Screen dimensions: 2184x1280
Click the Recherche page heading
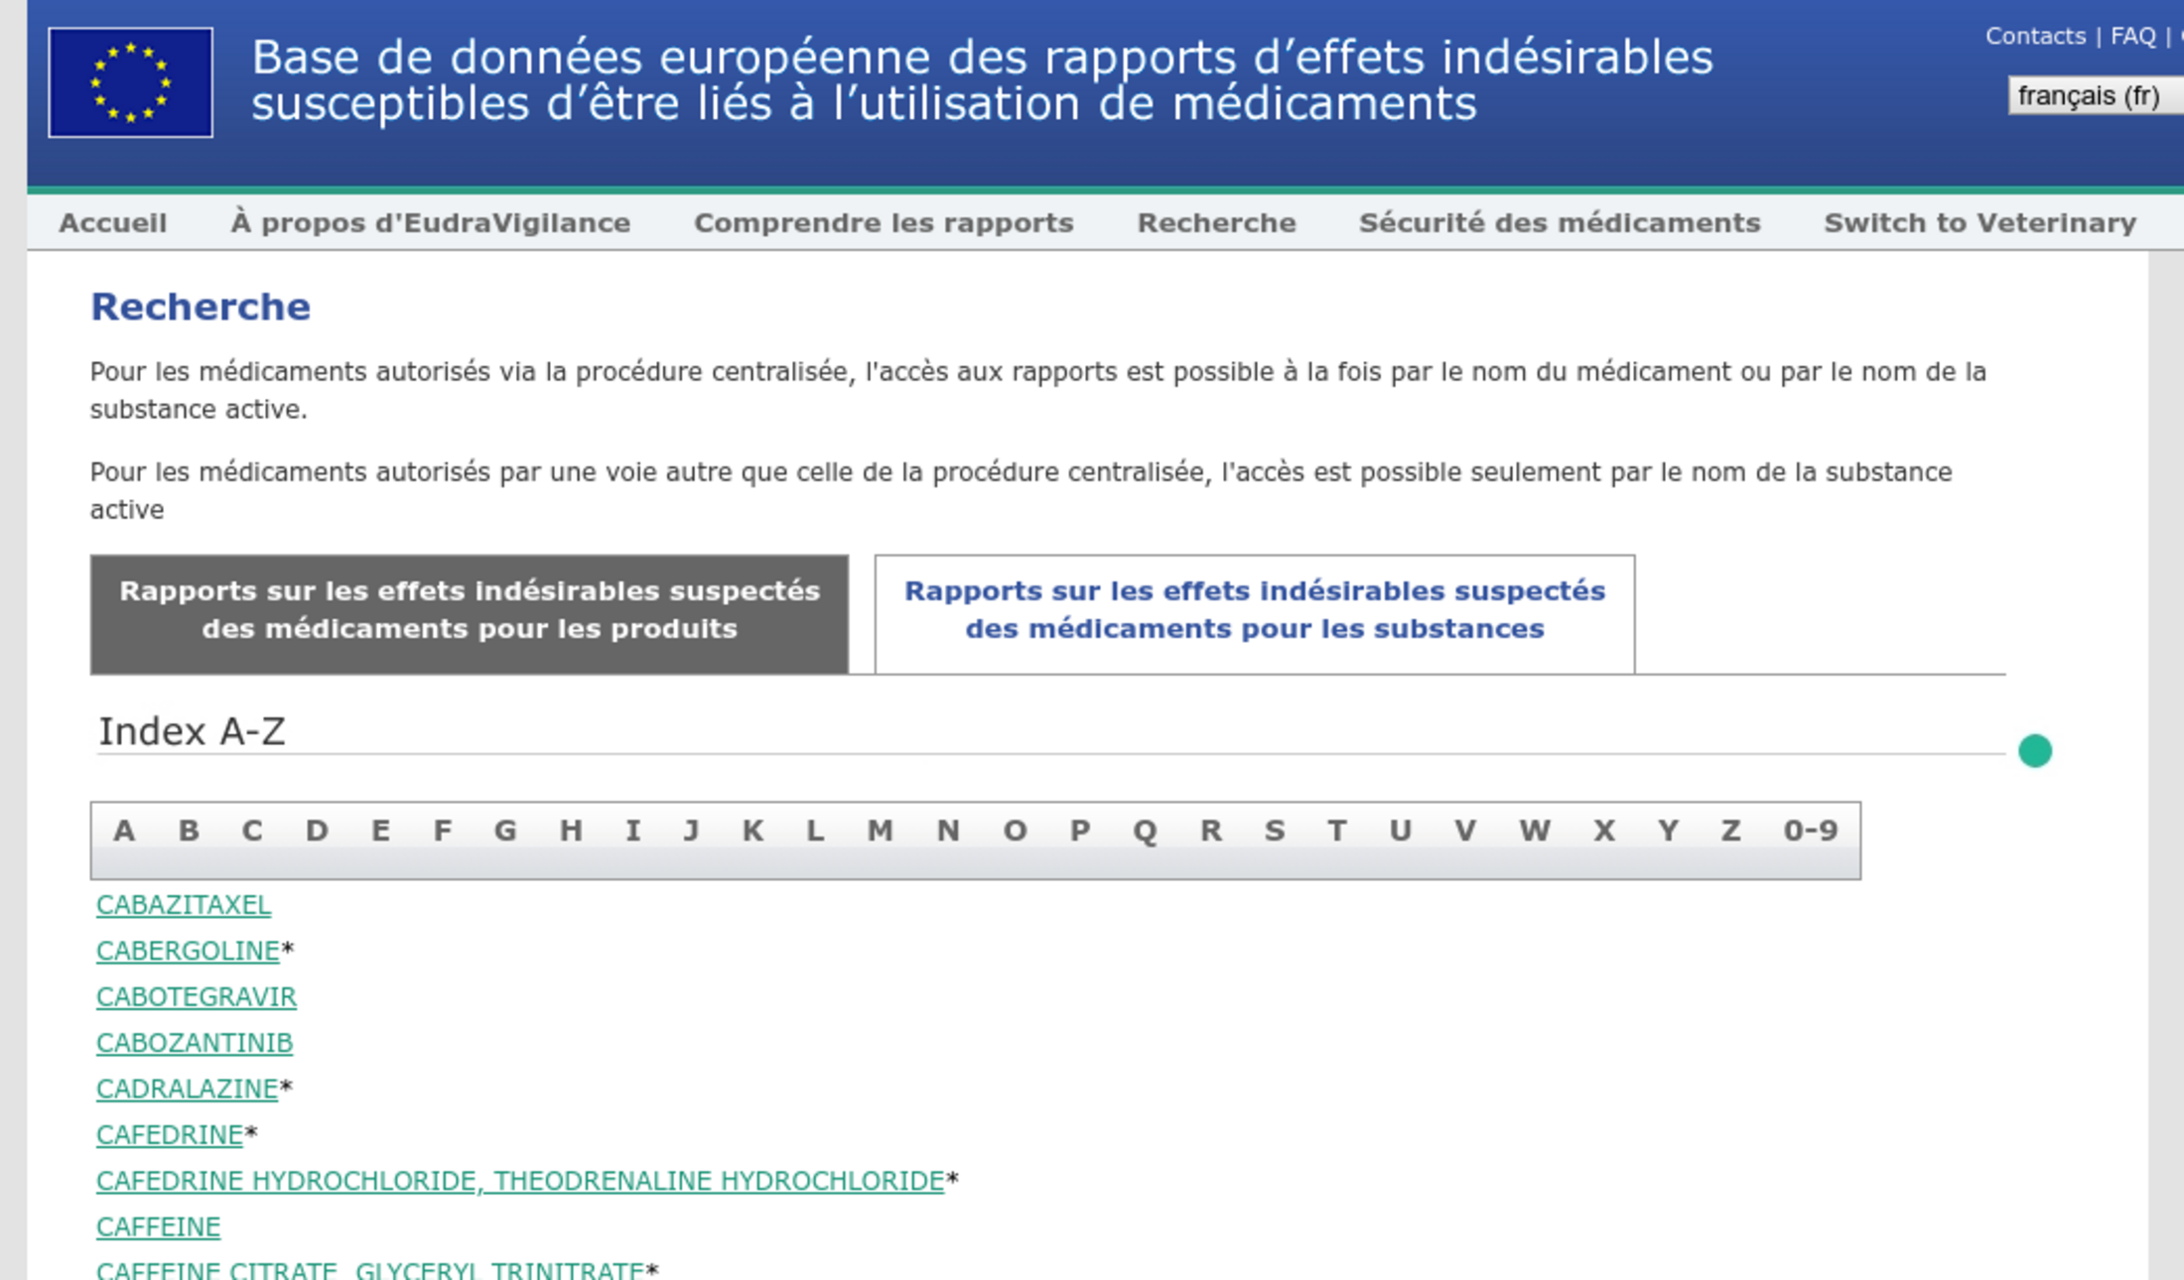click(x=201, y=307)
